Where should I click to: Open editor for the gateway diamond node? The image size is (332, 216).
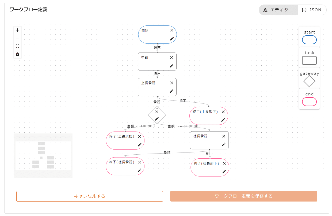tap(157, 118)
